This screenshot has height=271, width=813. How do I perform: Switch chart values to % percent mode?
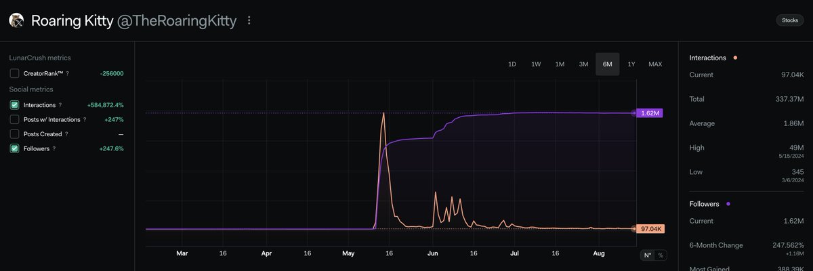pyautogui.click(x=661, y=255)
